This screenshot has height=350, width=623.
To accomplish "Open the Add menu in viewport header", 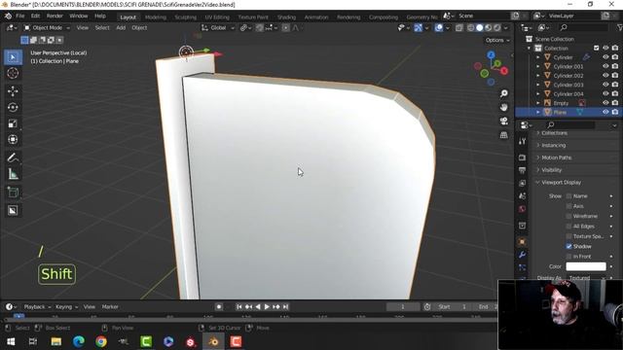I will click(121, 28).
